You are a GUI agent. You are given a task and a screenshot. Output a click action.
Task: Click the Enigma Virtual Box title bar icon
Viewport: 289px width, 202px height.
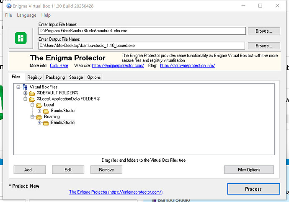pos(9,6)
